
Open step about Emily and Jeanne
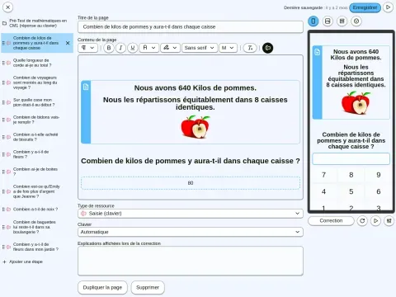[x=37, y=191]
